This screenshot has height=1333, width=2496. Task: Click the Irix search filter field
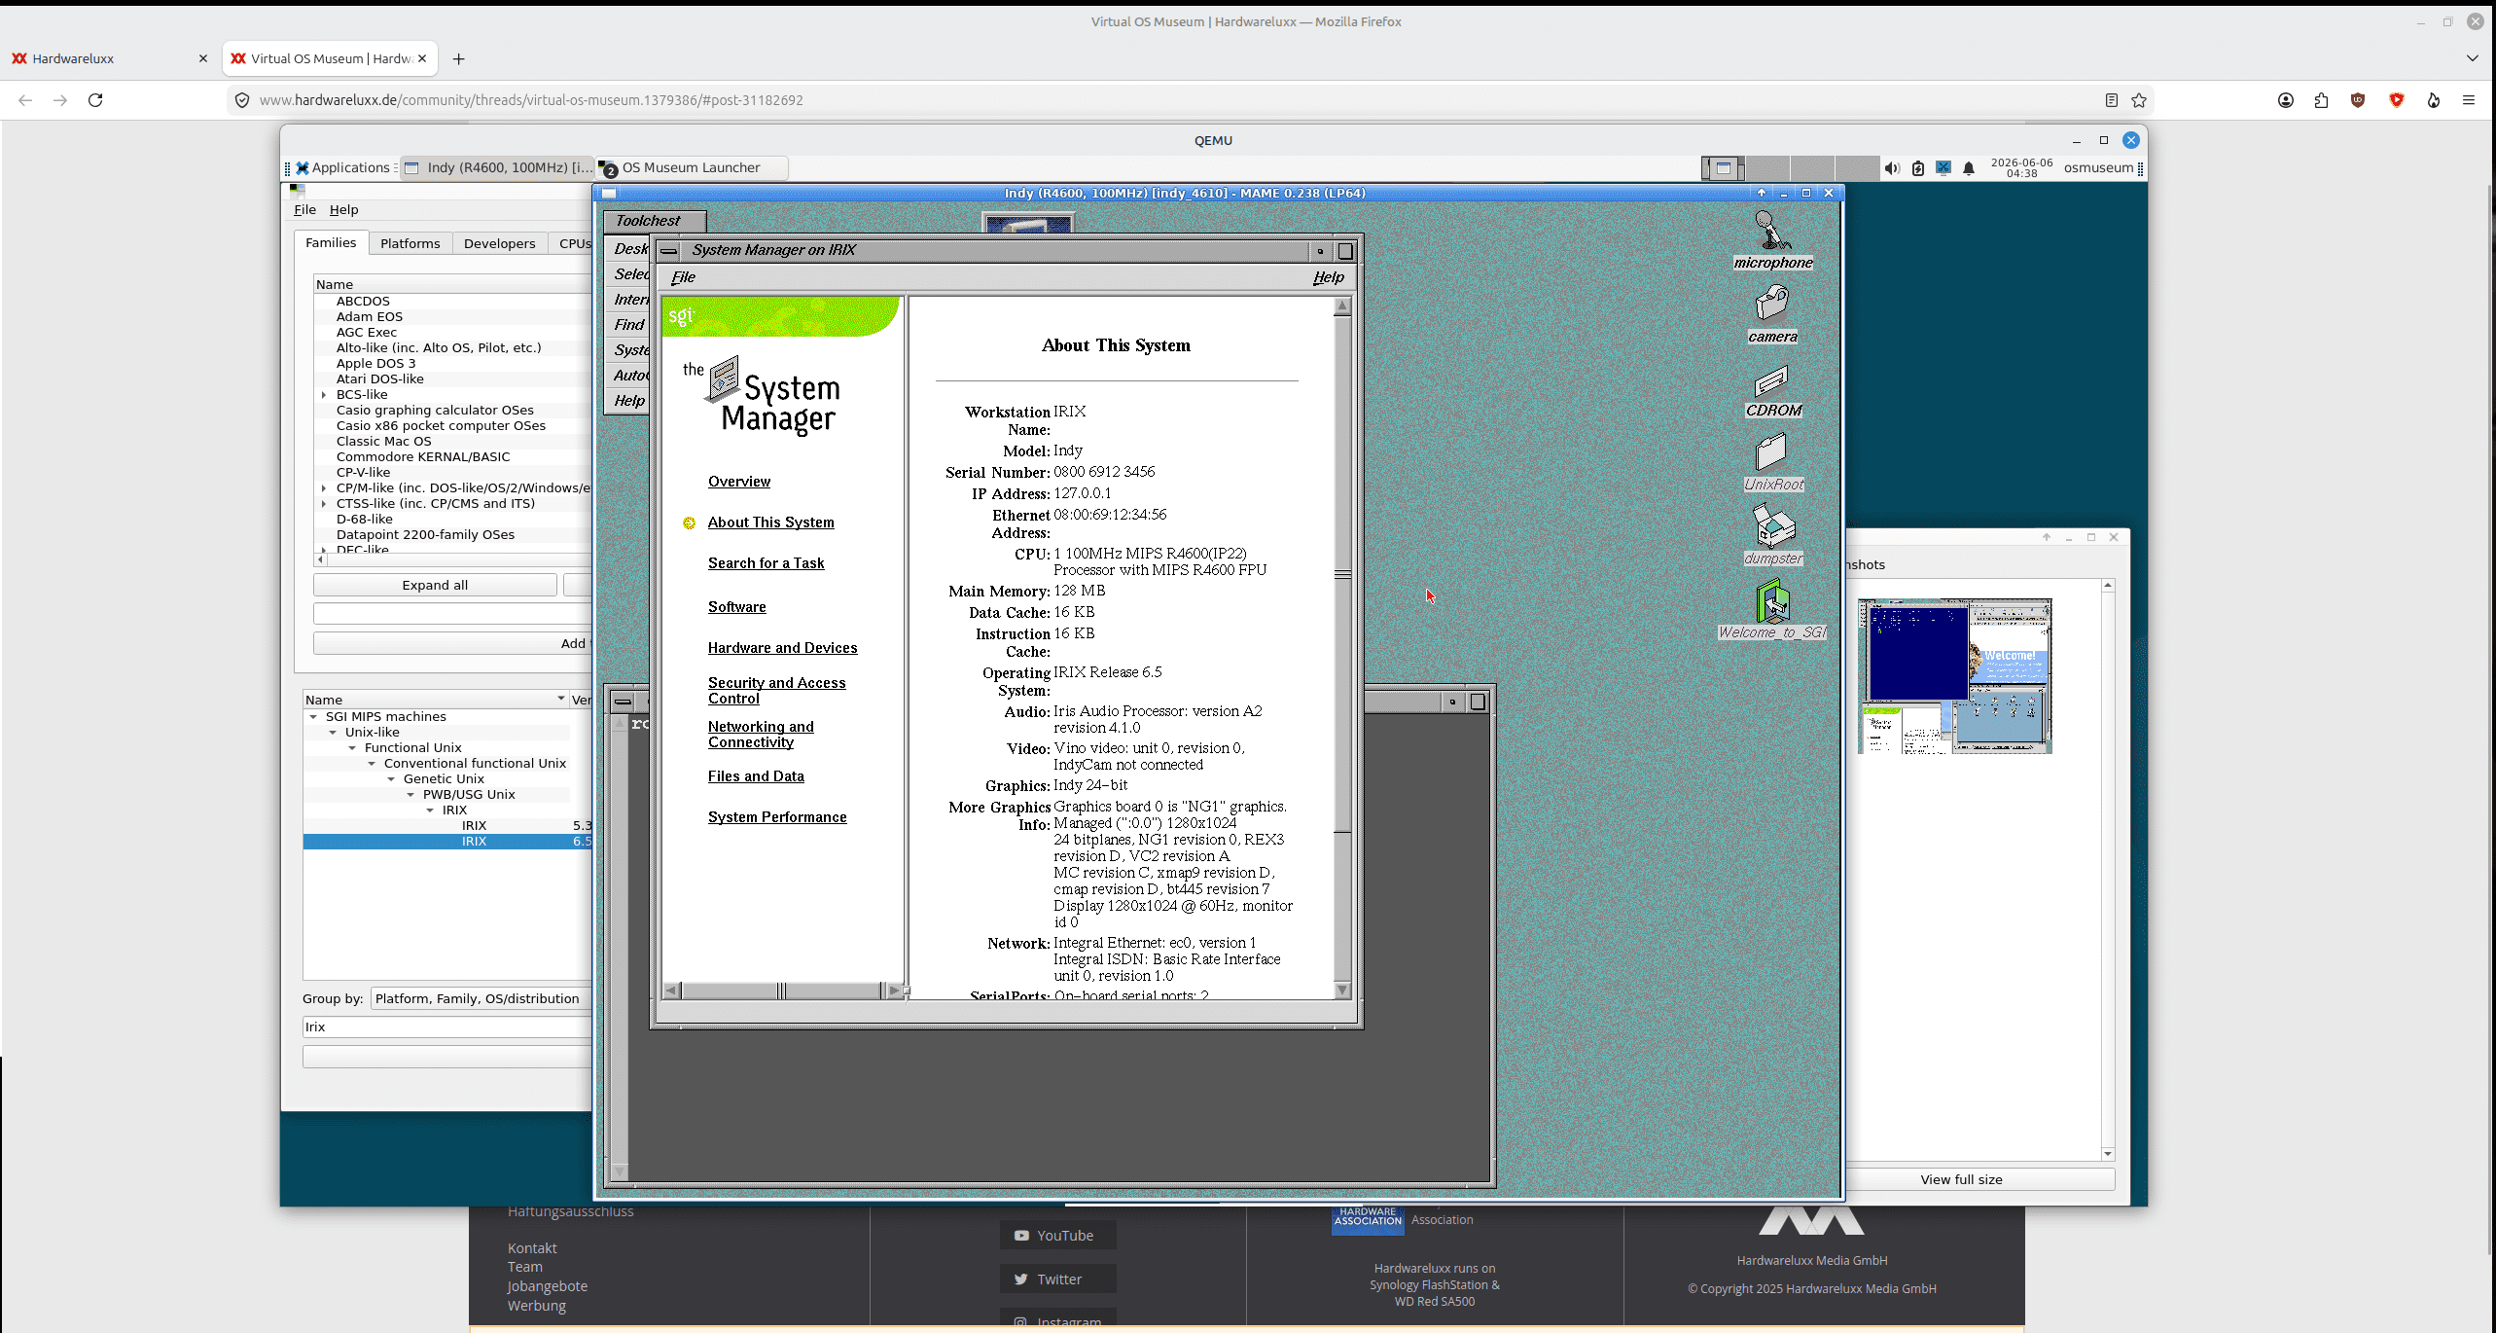447,1027
